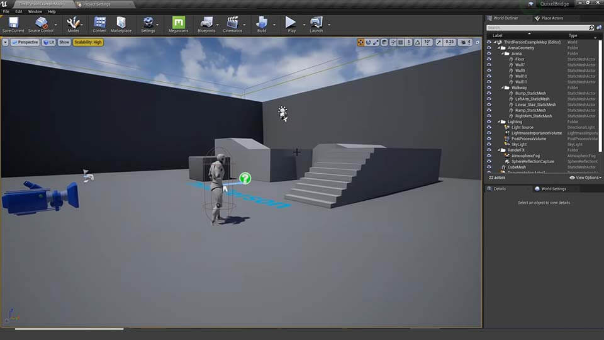Select the scale gizmo mode icon
The height and width of the screenshot is (340, 604).
(x=376, y=42)
